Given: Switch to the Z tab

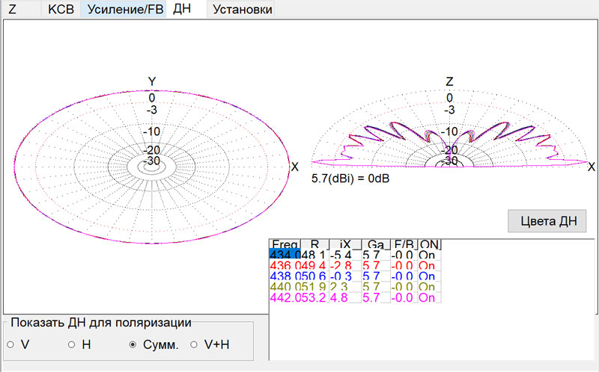Looking at the screenshot, I should pyautogui.click(x=12, y=10).
